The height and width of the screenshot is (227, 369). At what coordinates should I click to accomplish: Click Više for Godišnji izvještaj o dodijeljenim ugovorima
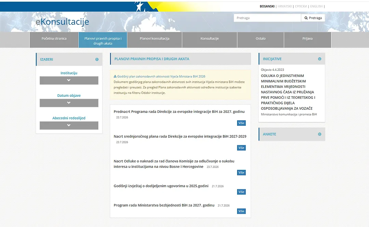(x=241, y=192)
